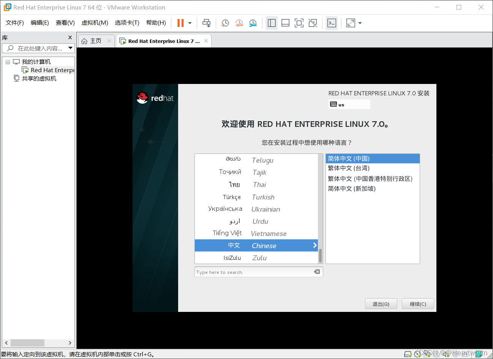Select Telugu in the language list

point(256,160)
